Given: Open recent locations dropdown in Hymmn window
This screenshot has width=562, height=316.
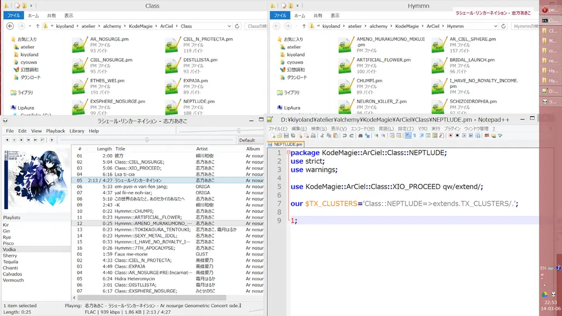Looking at the screenshot, I should (x=296, y=26).
